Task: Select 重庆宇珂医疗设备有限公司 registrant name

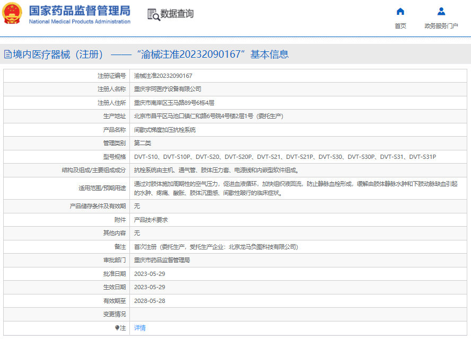Action: (168, 89)
